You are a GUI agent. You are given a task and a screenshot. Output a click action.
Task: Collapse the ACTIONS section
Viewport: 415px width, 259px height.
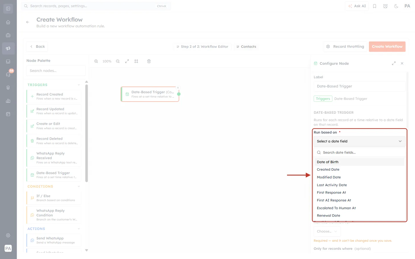tap(79, 229)
